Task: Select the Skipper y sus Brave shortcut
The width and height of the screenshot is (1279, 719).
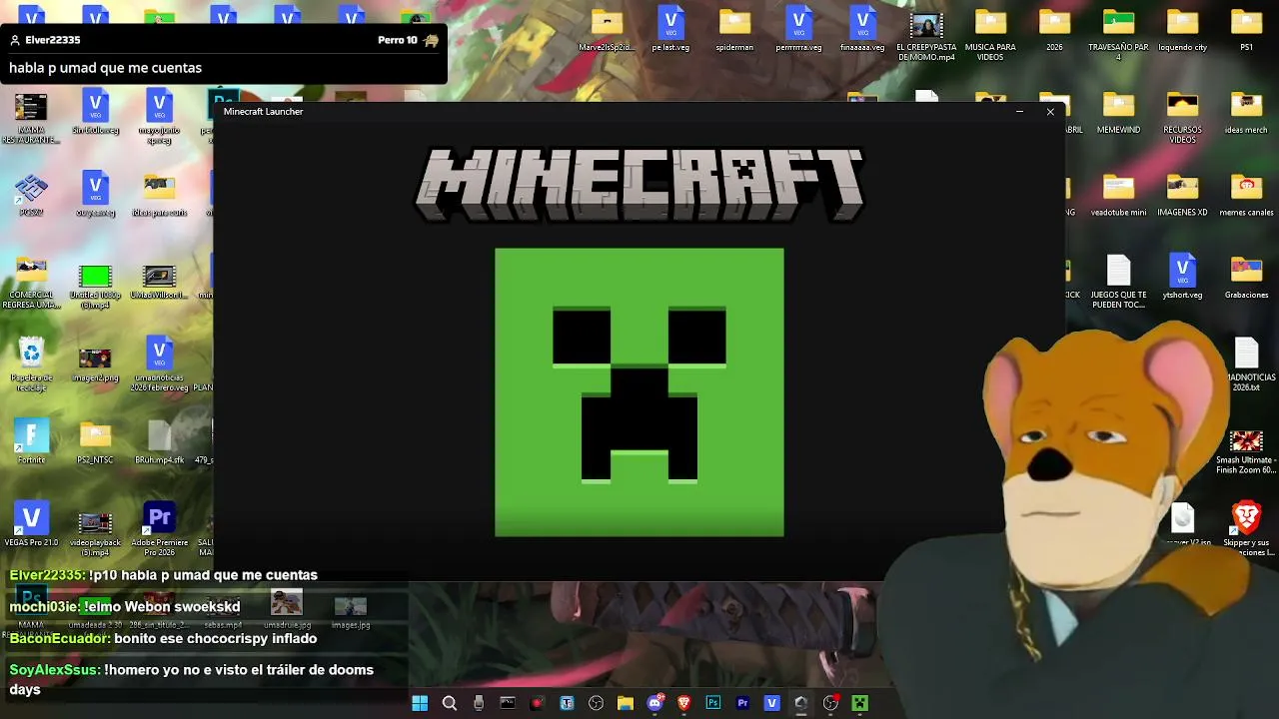Action: pyautogui.click(x=1246, y=528)
